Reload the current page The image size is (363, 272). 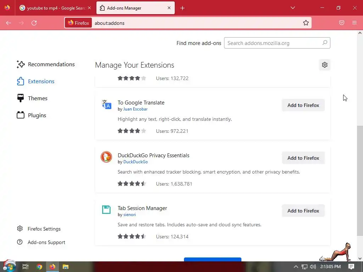click(x=34, y=23)
